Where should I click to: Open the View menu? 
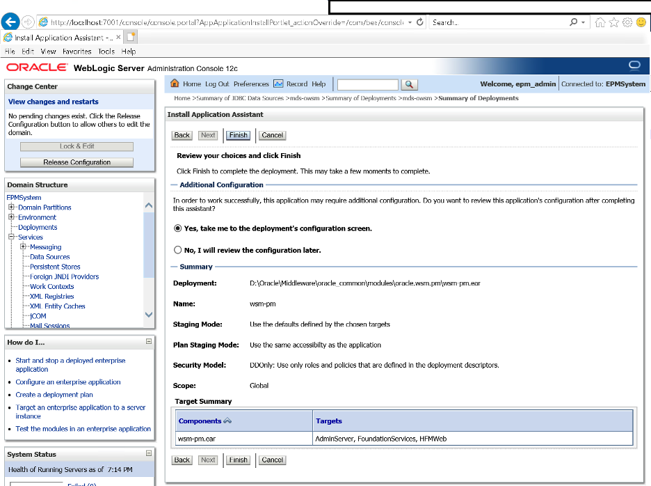point(48,52)
